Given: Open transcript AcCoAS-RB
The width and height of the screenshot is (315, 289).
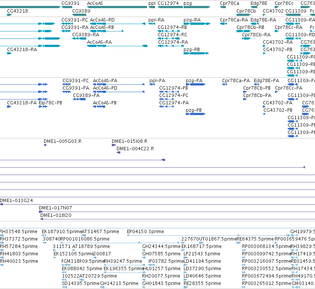Looking at the screenshot, I should tap(102, 27).
